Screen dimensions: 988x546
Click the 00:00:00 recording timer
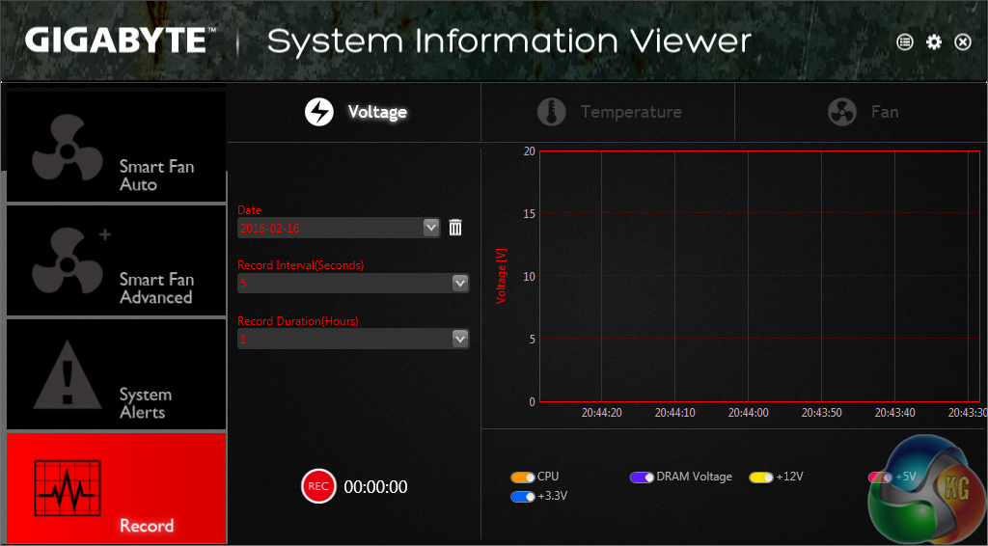(375, 487)
